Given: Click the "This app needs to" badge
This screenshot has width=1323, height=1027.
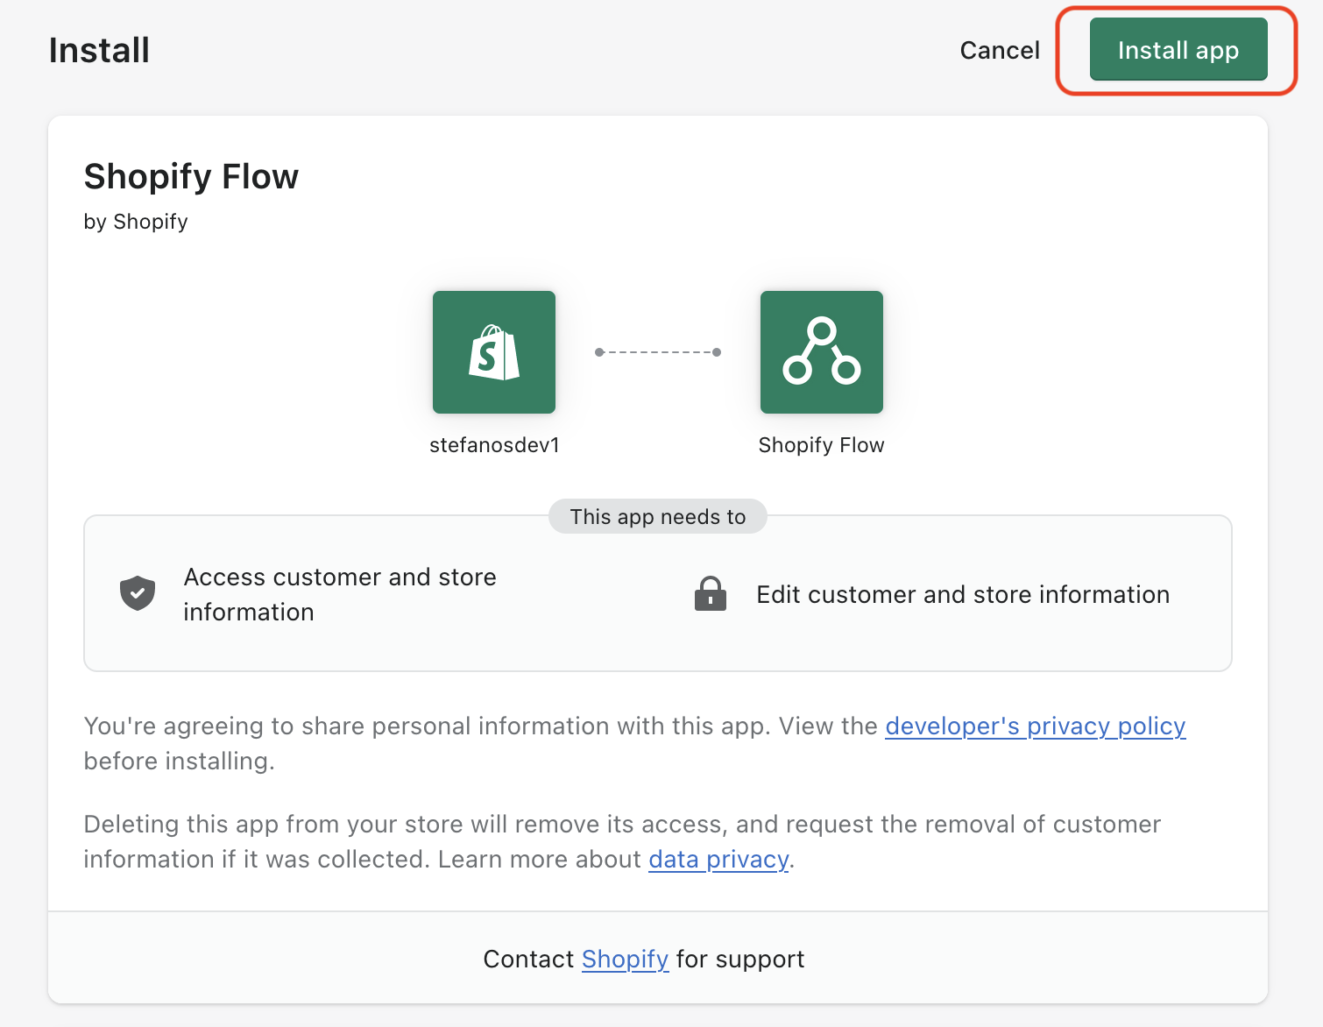Looking at the screenshot, I should pos(657,517).
